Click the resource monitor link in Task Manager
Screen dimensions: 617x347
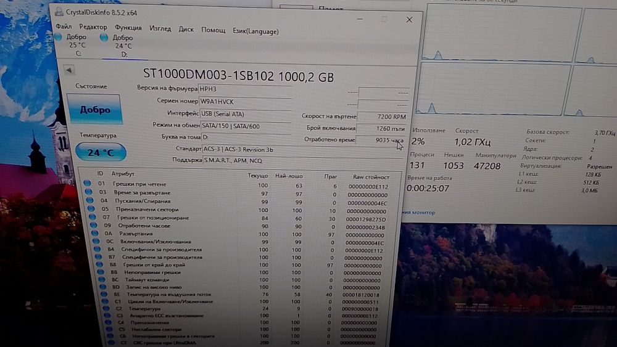[418, 213]
